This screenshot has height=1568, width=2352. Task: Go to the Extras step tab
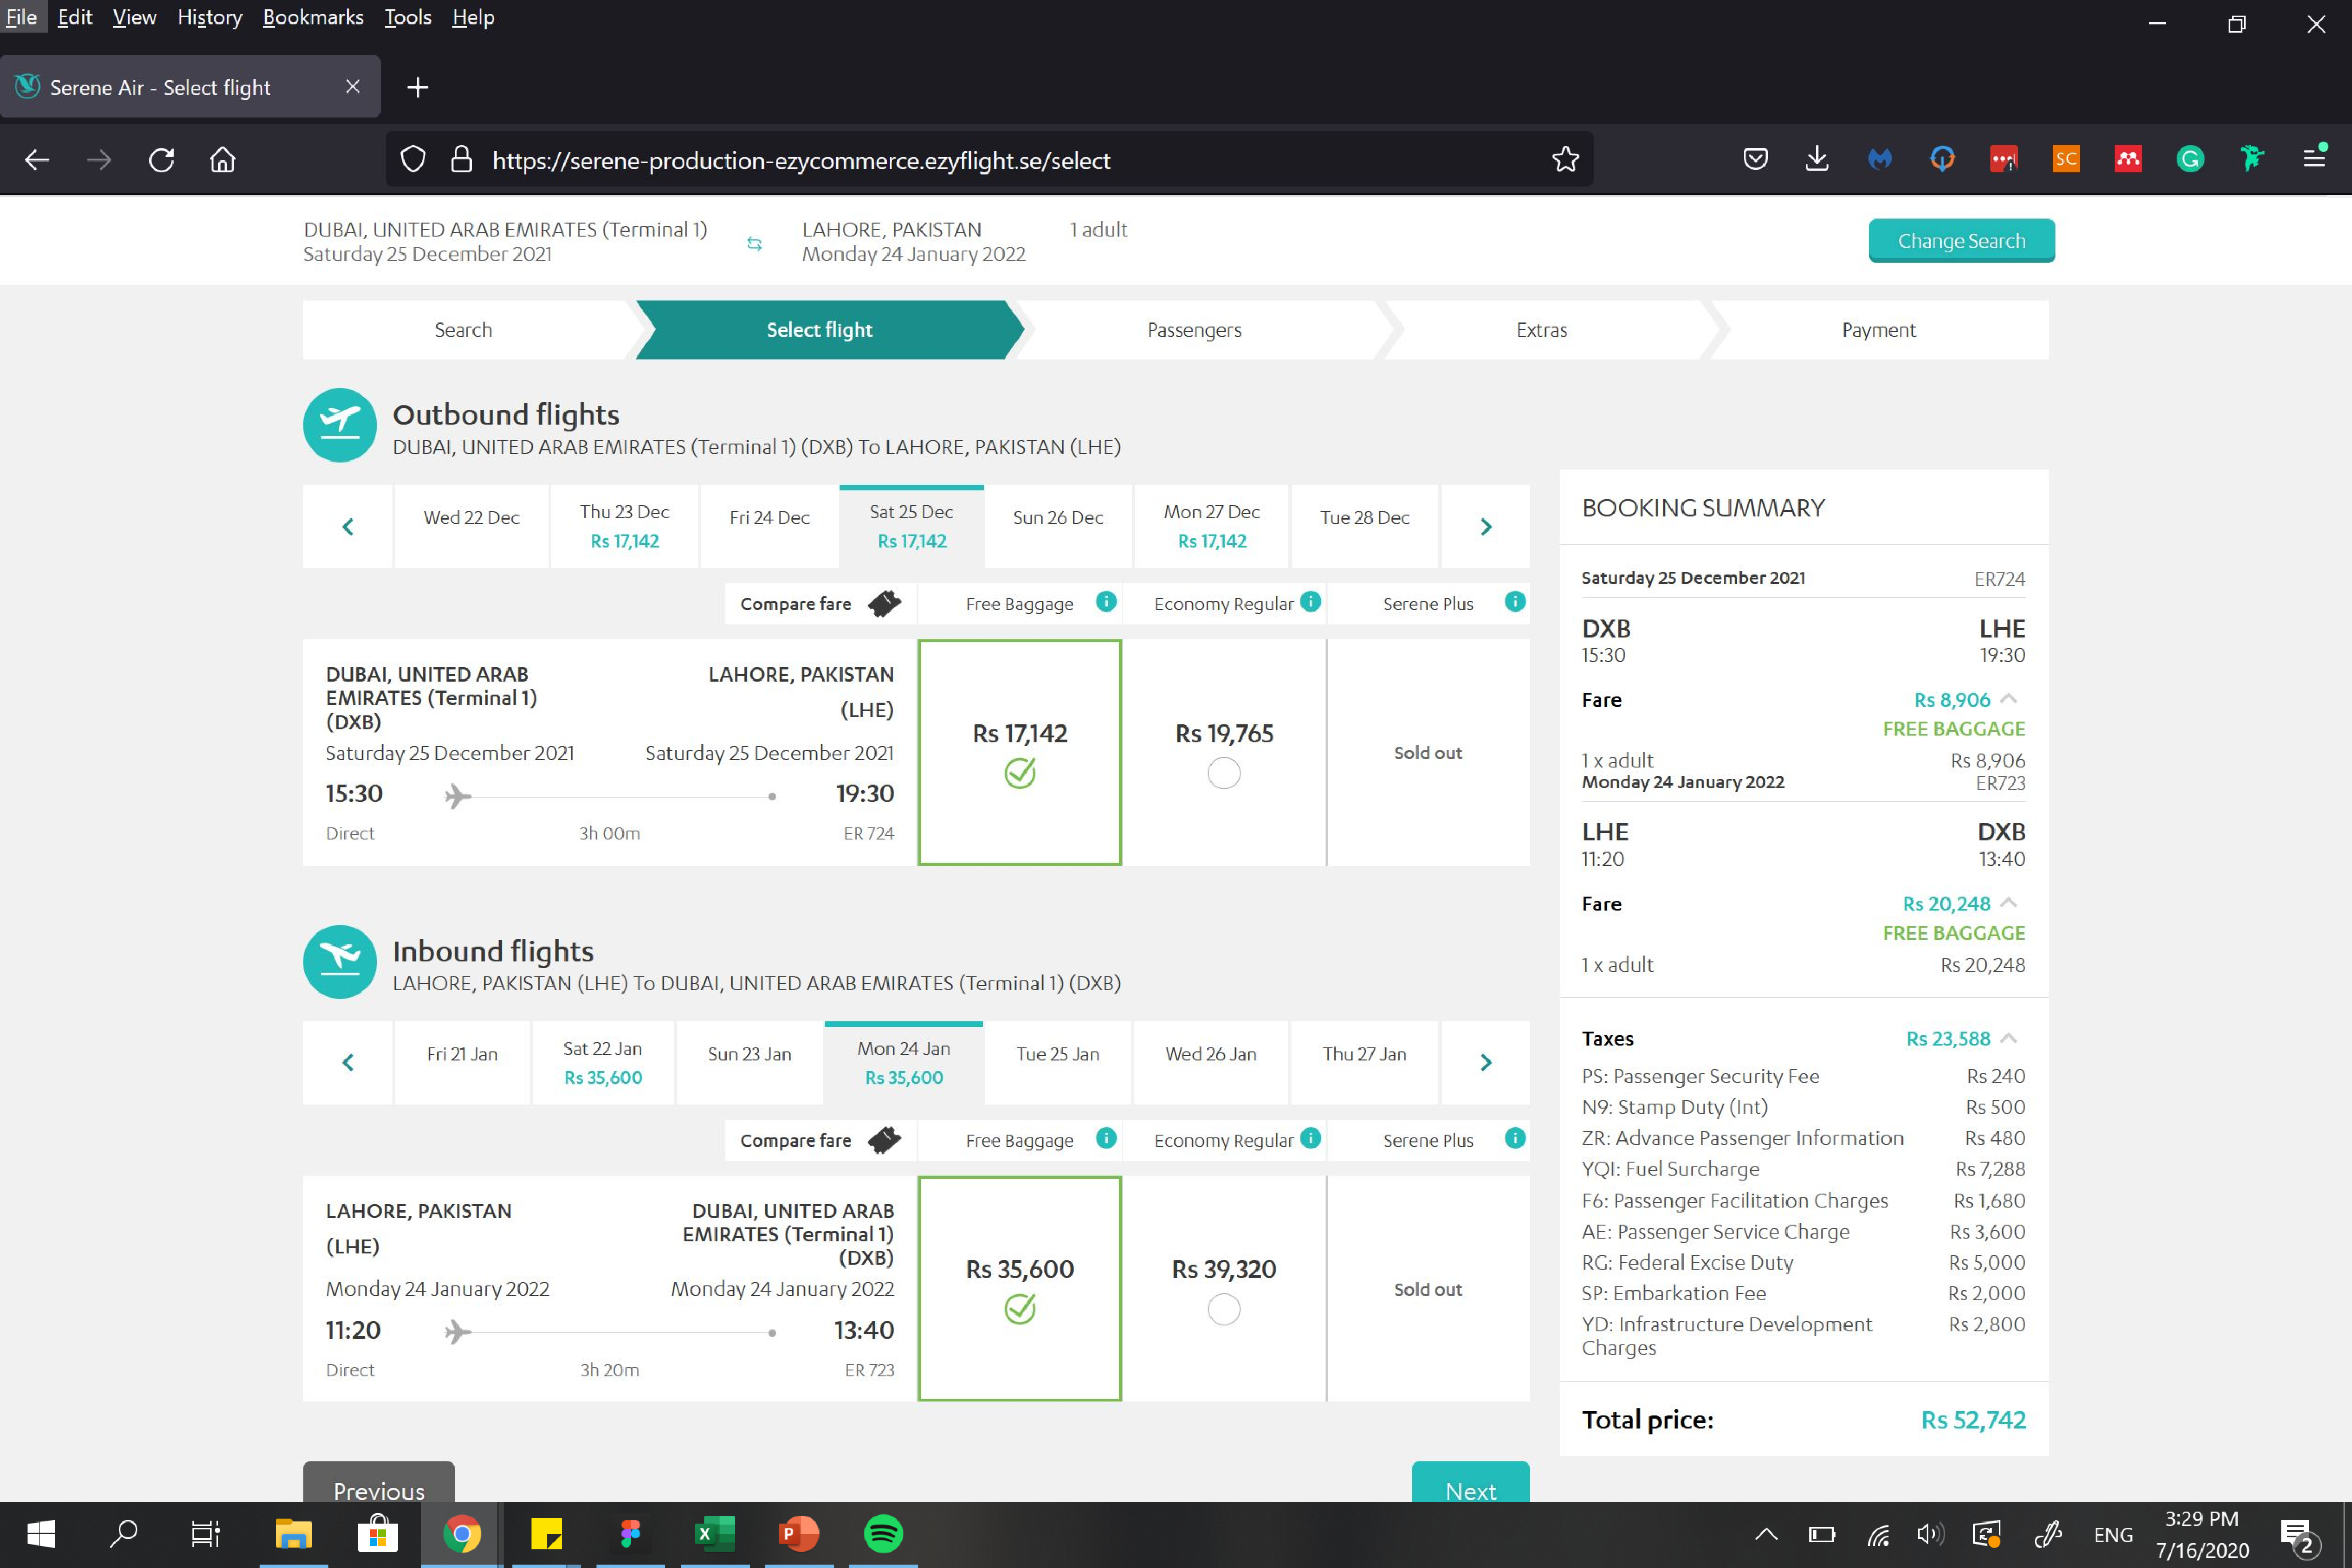[x=1541, y=330]
